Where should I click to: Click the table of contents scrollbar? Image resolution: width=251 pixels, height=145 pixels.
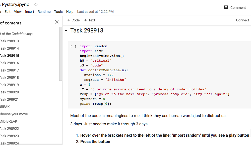(61, 53)
